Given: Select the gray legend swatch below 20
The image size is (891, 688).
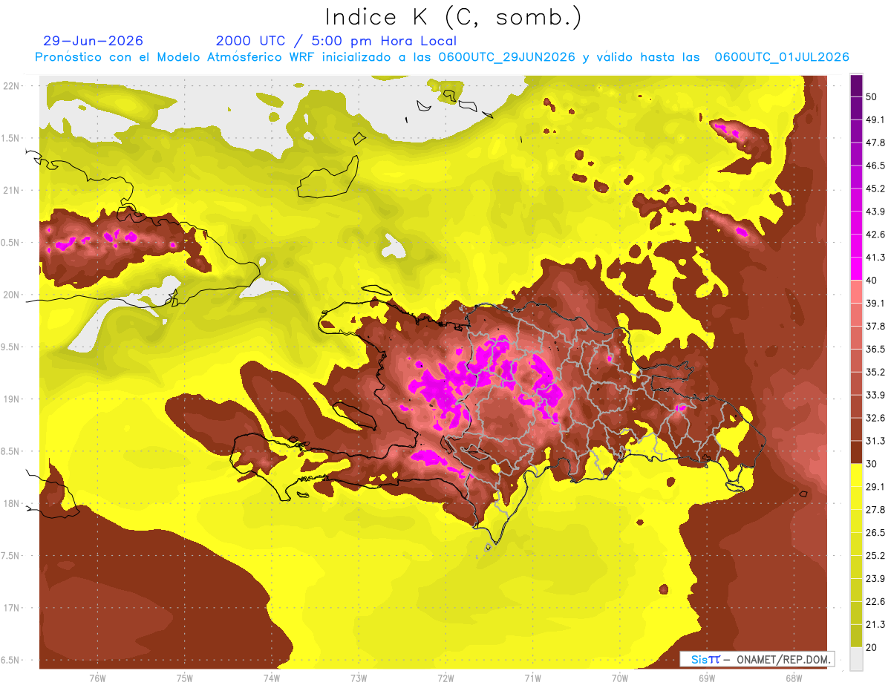Looking at the screenshot, I should pyautogui.click(x=856, y=659).
